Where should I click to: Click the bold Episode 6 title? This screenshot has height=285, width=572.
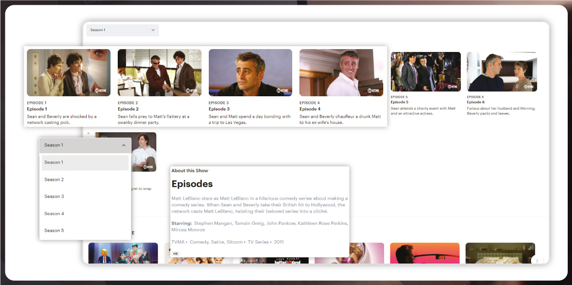476,102
